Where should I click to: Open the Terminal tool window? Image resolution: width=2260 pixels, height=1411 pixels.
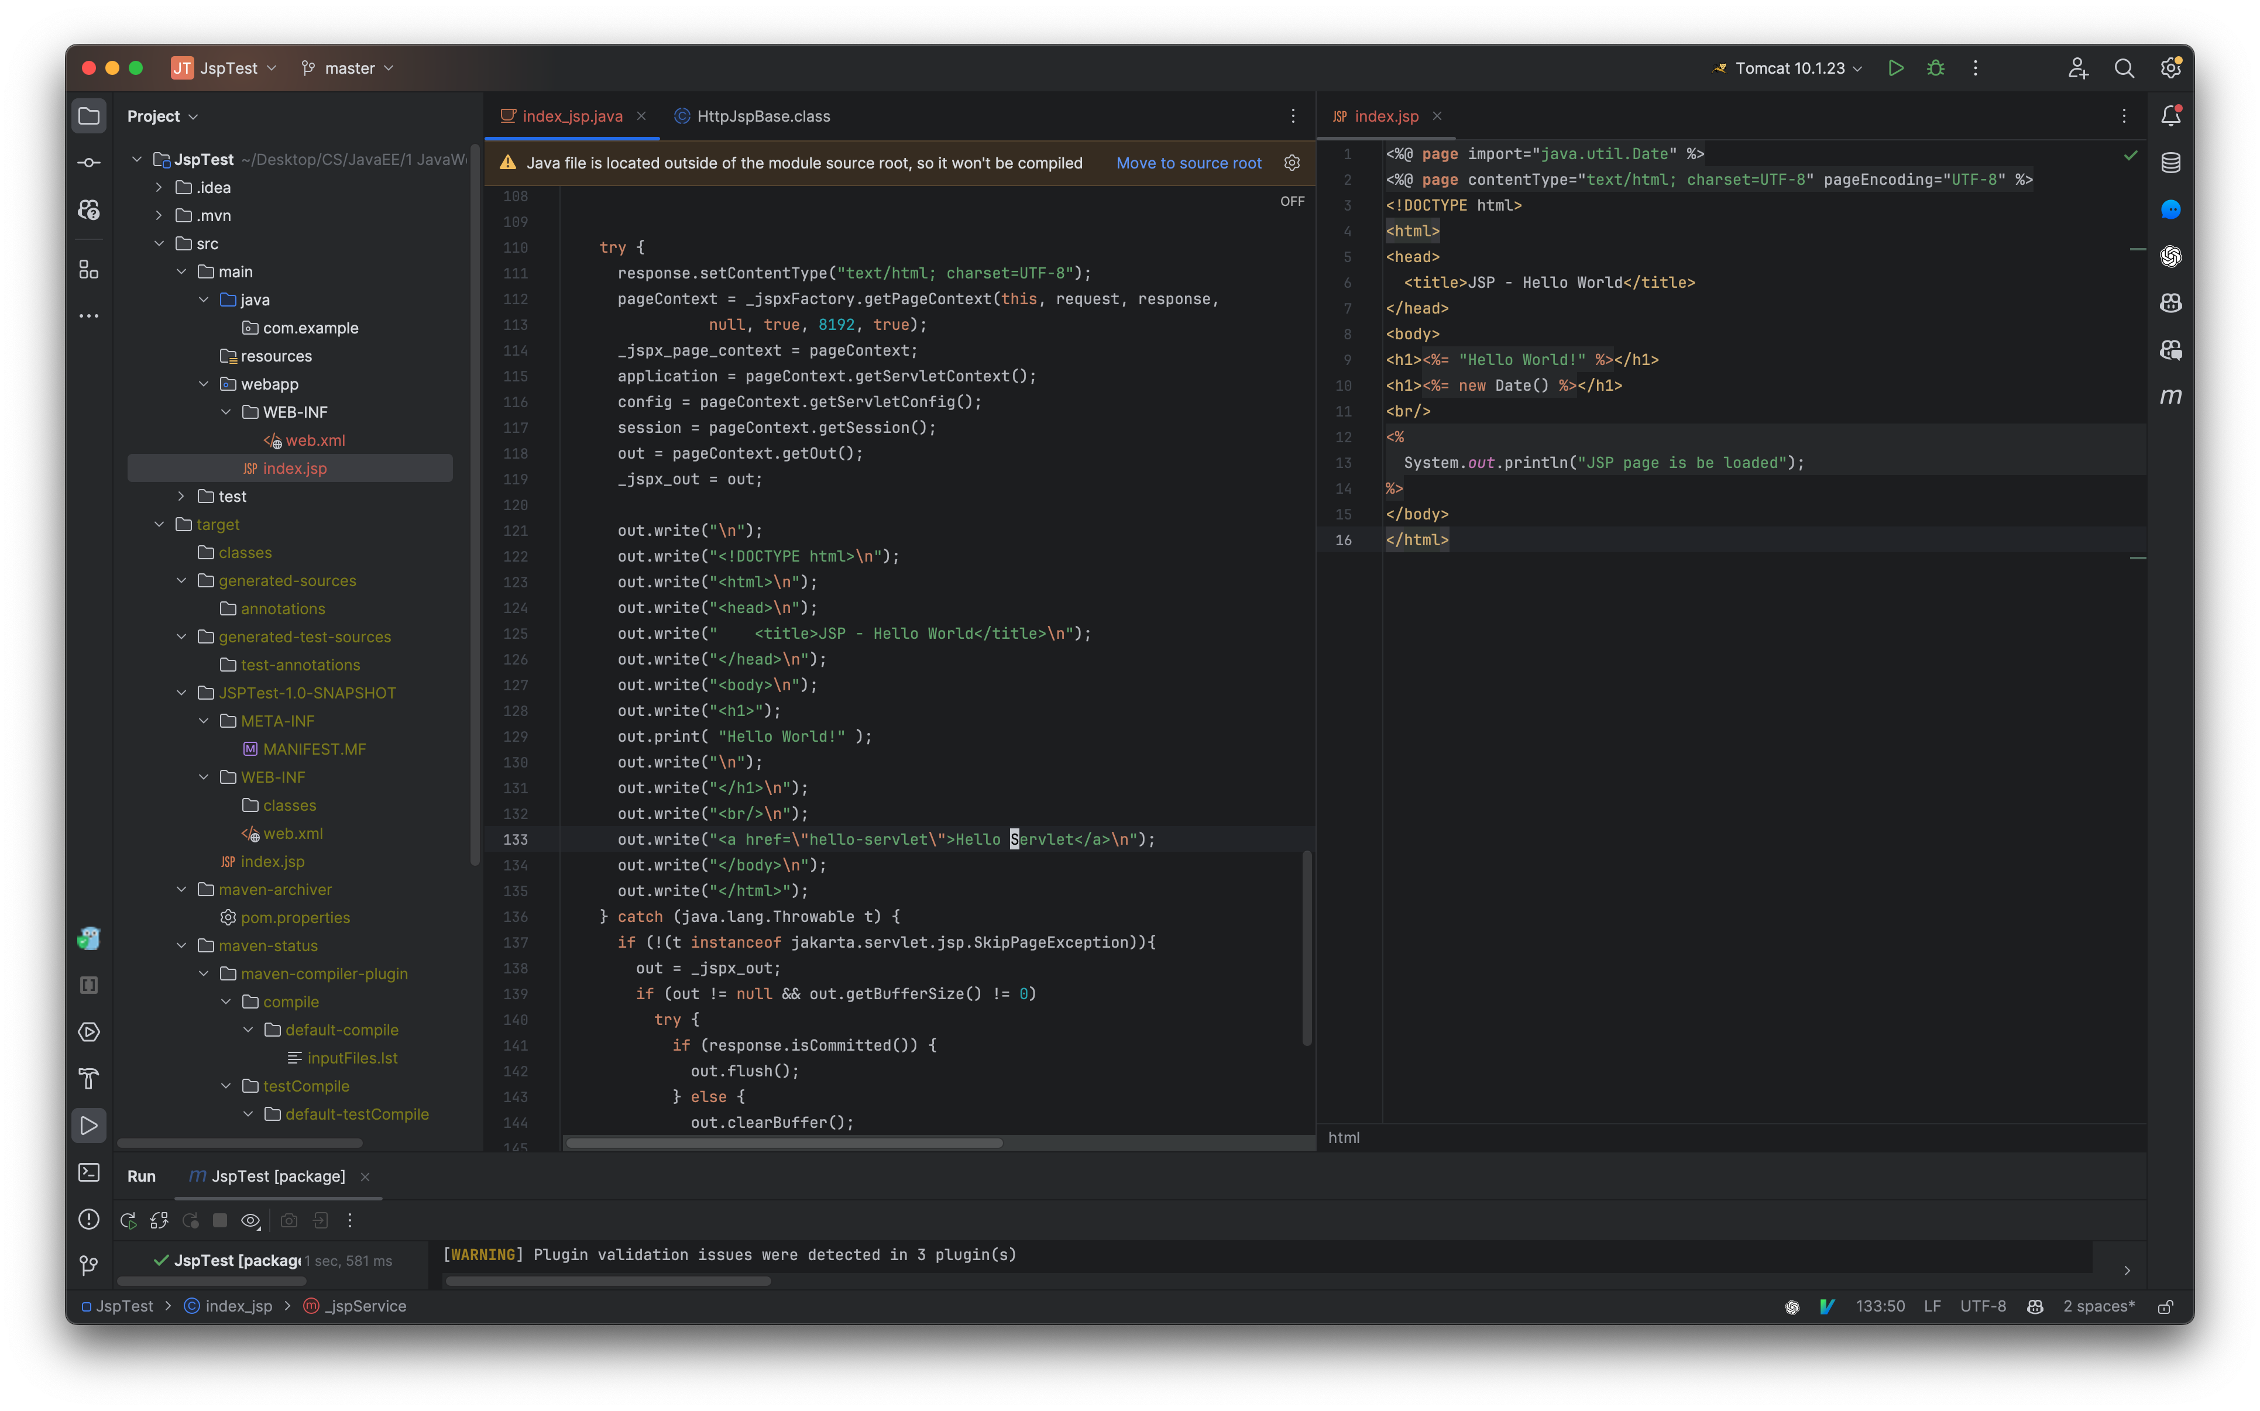coord(89,1173)
